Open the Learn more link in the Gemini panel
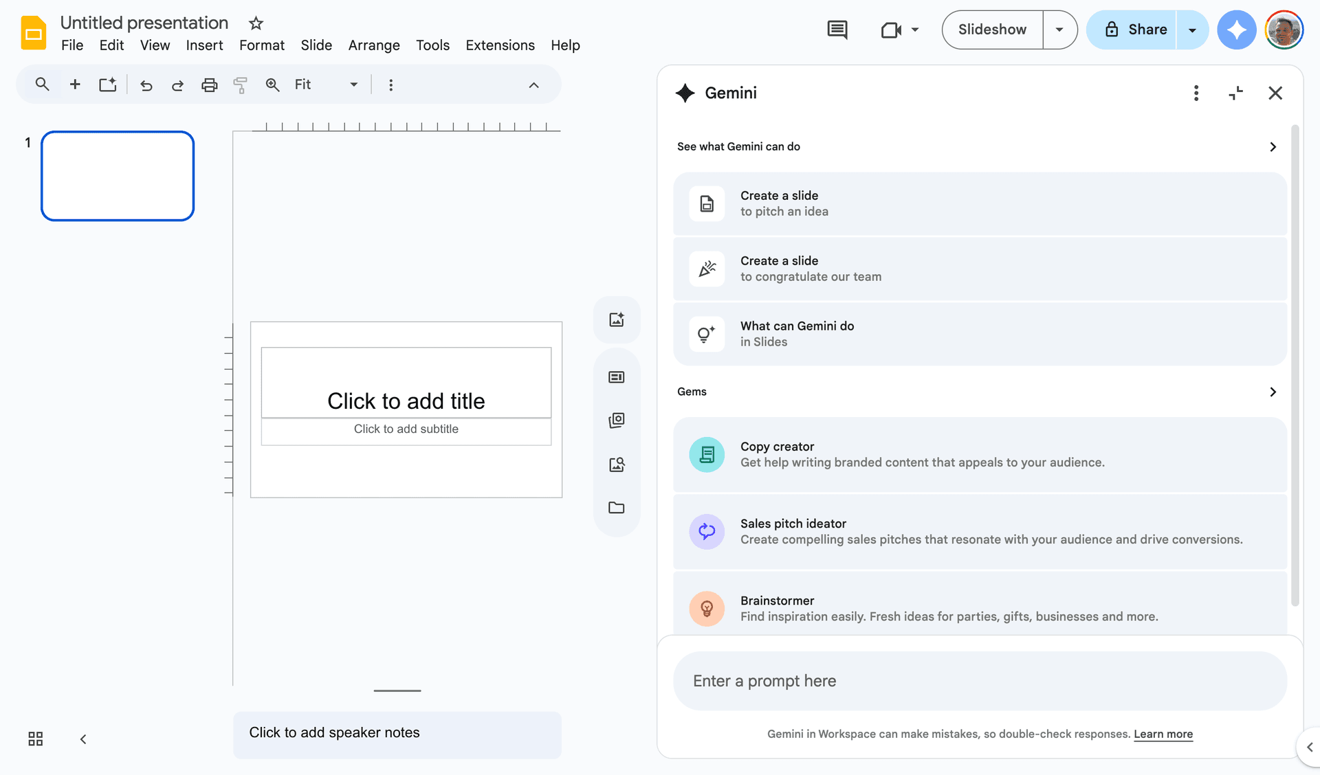 pyautogui.click(x=1163, y=734)
